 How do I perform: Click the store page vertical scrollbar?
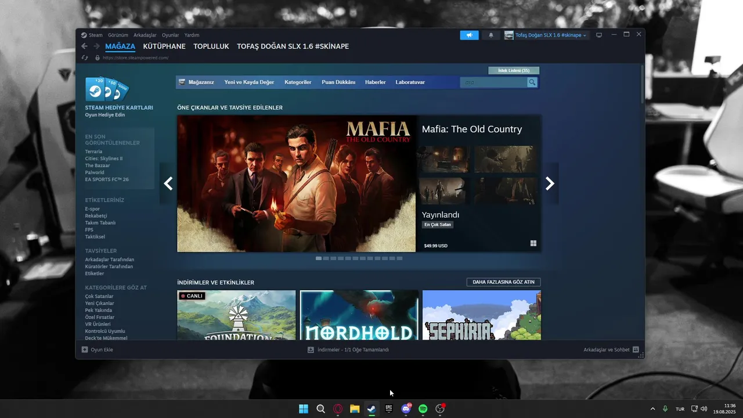point(641,84)
